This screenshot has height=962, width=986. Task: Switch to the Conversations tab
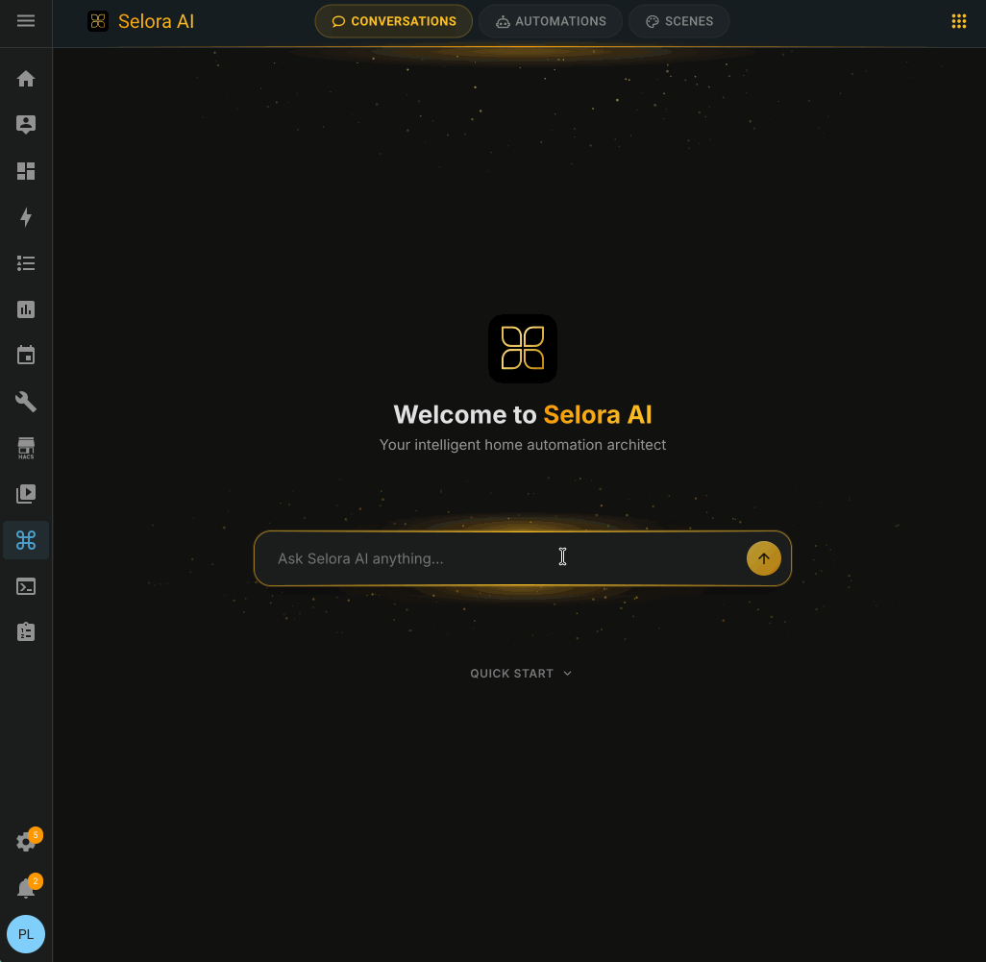tap(394, 21)
